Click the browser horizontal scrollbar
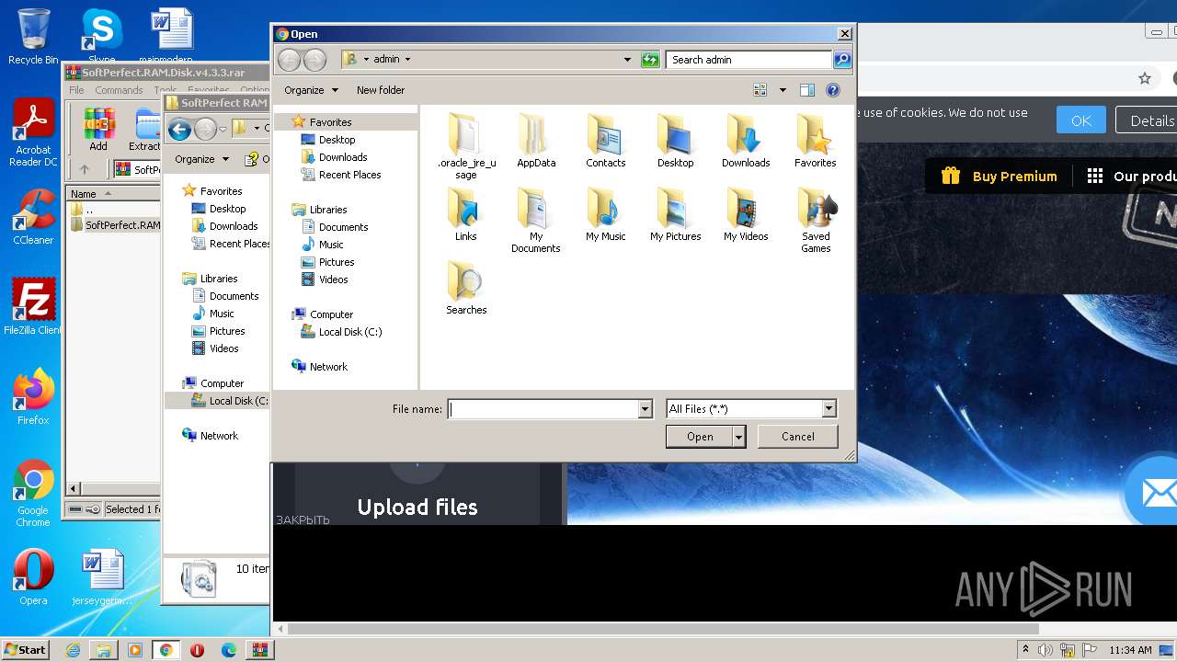This screenshot has height=662, width=1177. tap(663, 629)
